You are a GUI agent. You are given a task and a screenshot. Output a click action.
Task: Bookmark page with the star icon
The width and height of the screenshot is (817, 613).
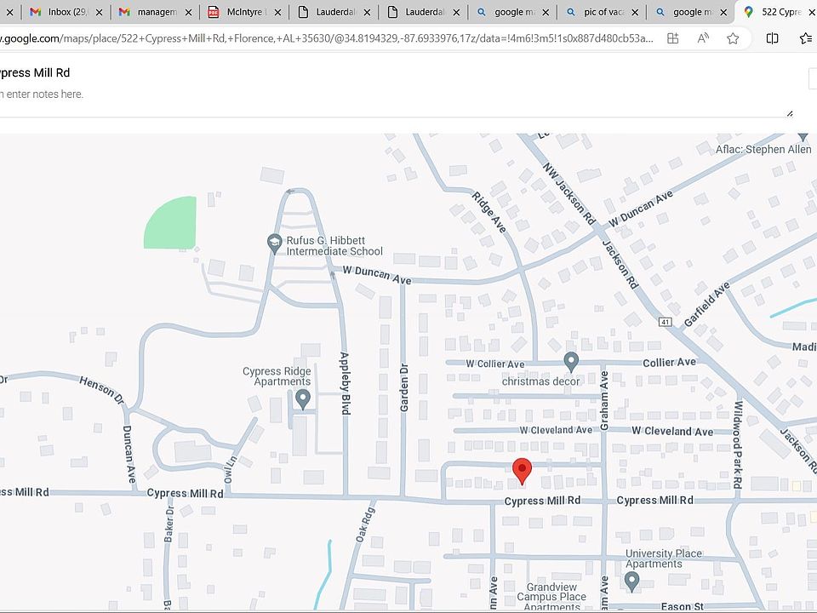(x=733, y=38)
